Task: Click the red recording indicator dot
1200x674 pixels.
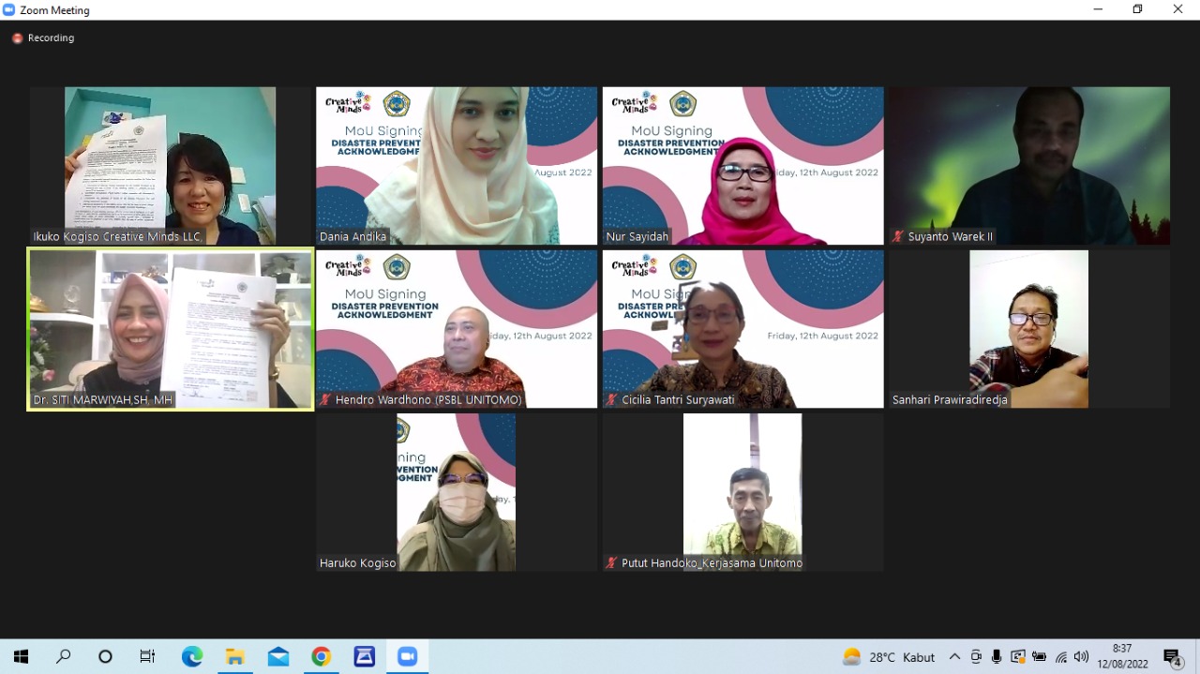Action: (17, 38)
